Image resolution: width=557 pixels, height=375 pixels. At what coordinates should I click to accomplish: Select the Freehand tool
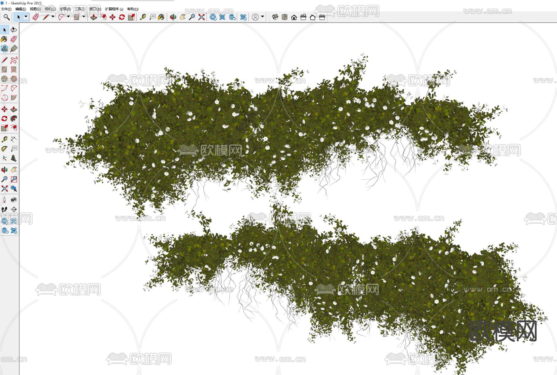(x=14, y=60)
